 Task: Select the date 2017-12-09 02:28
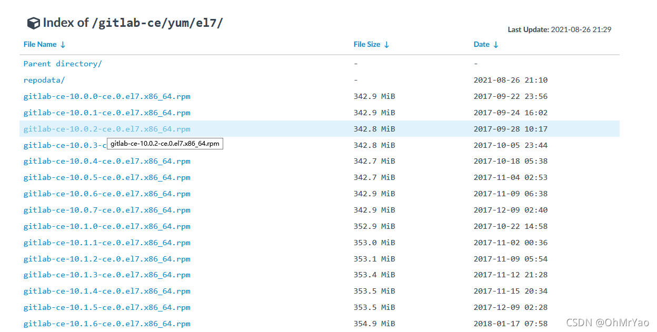click(x=511, y=307)
